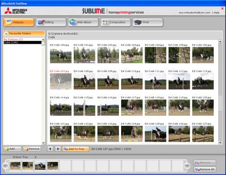This screenshot has height=175, width=226.
Task: Switch to the Editing tab
Action: point(51,22)
